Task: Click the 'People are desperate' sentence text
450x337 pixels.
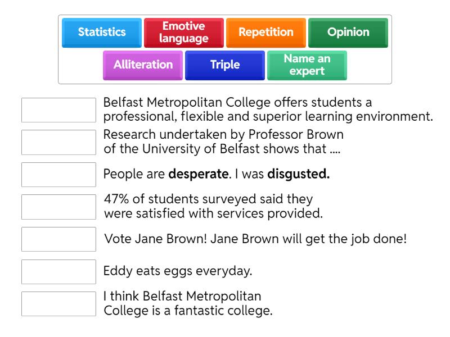Action: pyautogui.click(x=217, y=174)
